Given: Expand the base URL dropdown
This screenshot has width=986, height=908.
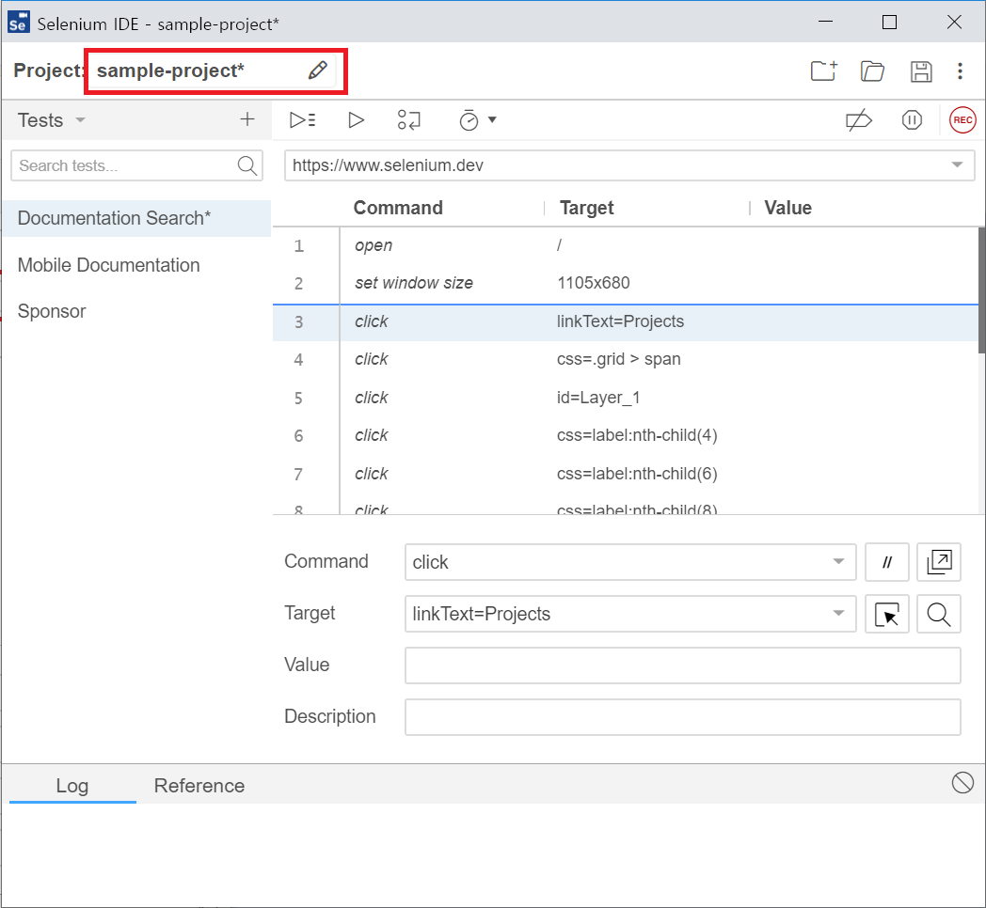Looking at the screenshot, I should pos(957,165).
